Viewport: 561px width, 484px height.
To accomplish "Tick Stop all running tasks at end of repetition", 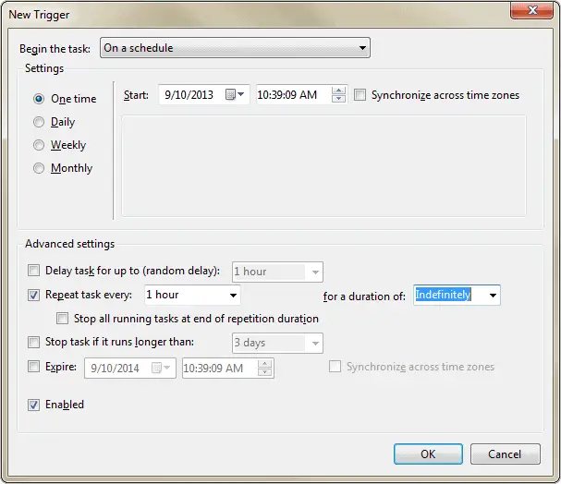I will (62, 318).
